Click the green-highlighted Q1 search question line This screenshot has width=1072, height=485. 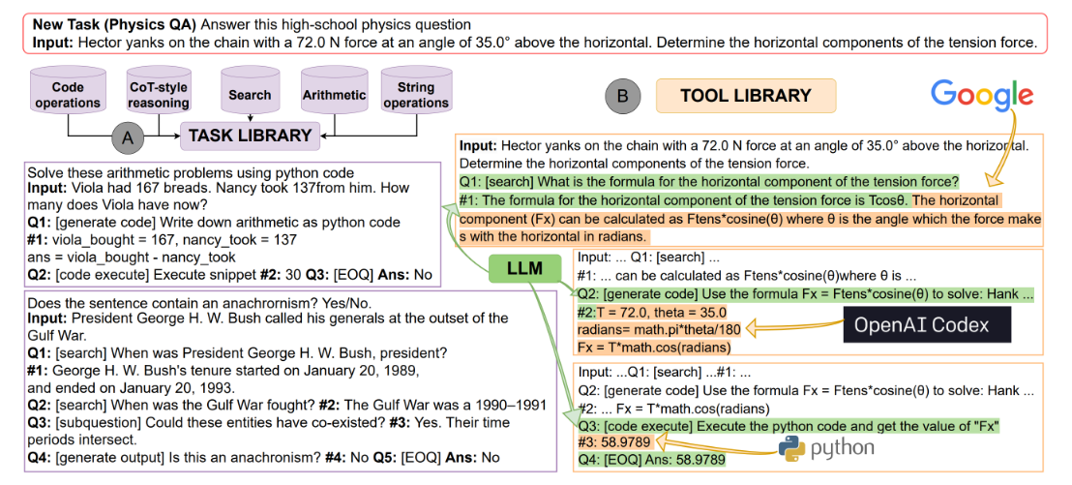[x=709, y=181]
